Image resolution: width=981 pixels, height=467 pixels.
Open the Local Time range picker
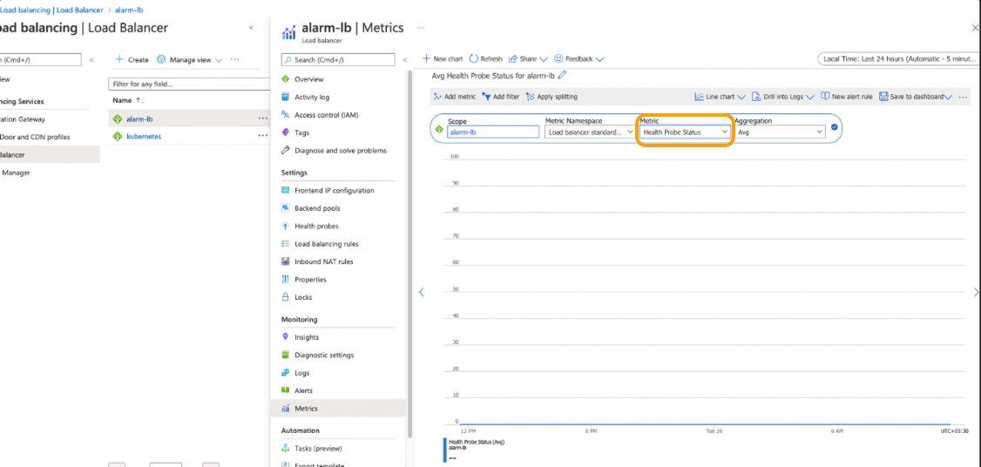click(x=897, y=59)
